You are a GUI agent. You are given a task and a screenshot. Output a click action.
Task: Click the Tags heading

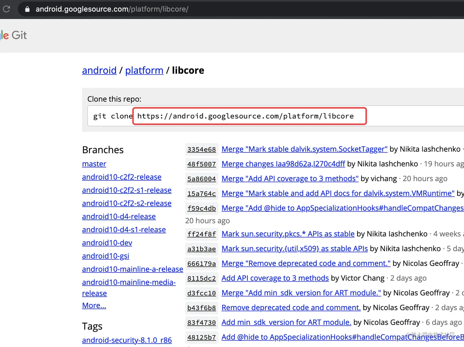92,326
